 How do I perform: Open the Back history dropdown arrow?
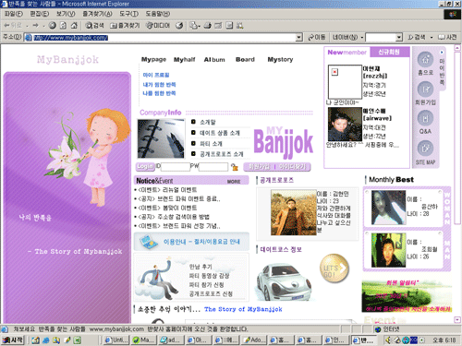click(28, 26)
